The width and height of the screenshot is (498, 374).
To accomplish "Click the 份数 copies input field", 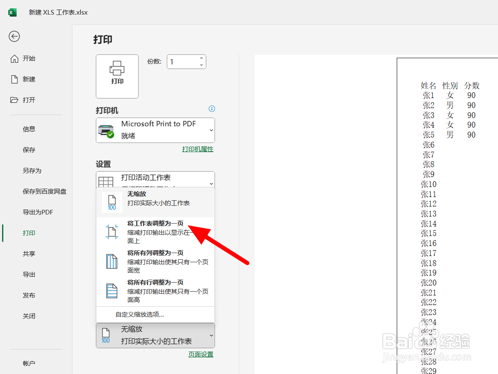I will click(x=183, y=62).
